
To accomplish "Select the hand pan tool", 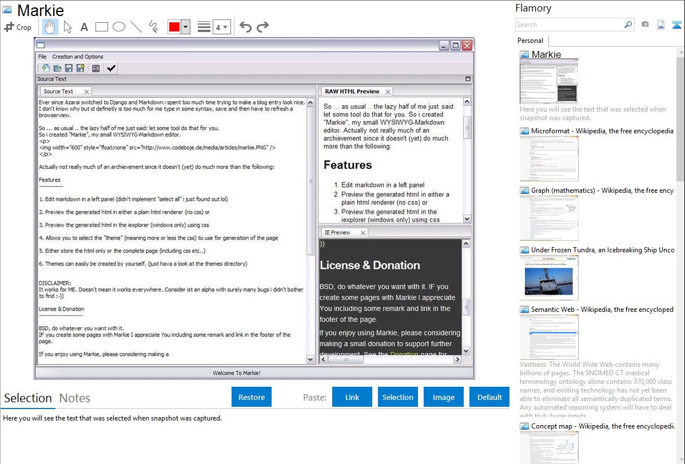I will pos(50,27).
